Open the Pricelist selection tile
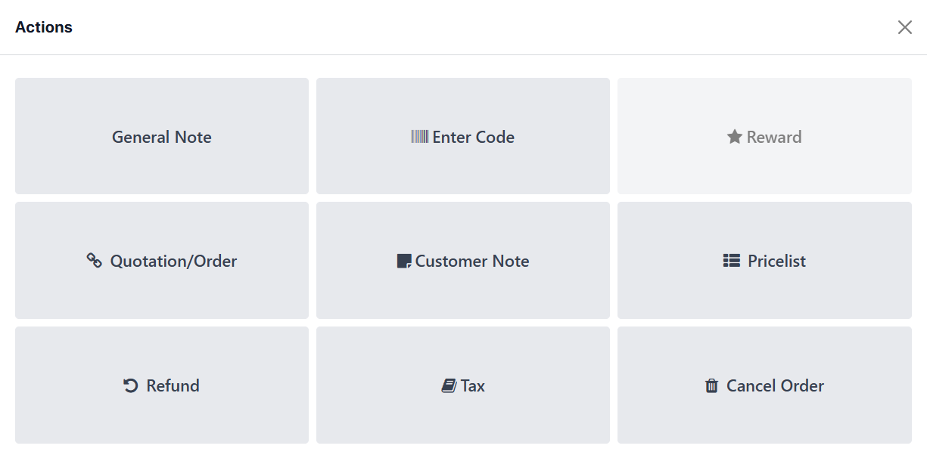 click(764, 260)
